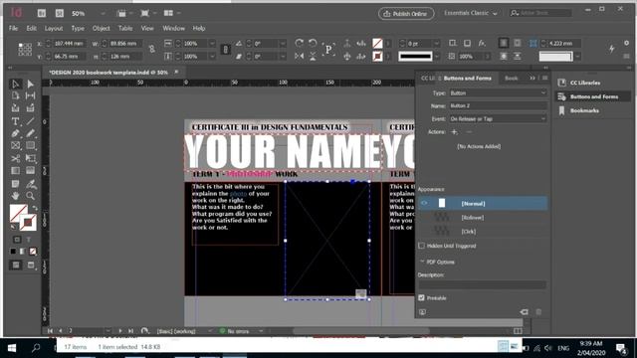Select the Rectangle Frame tool
637x358 pixels.
pos(16,145)
